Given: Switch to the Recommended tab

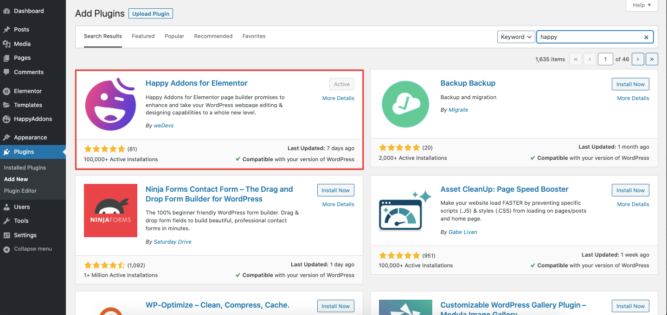Looking at the screenshot, I should (x=213, y=36).
